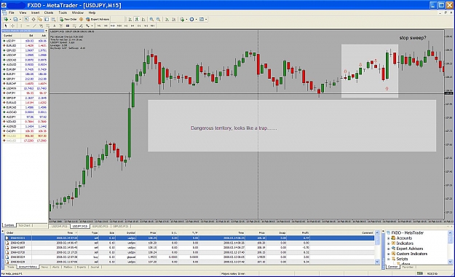Zoom in on the chart

(x=151, y=19)
